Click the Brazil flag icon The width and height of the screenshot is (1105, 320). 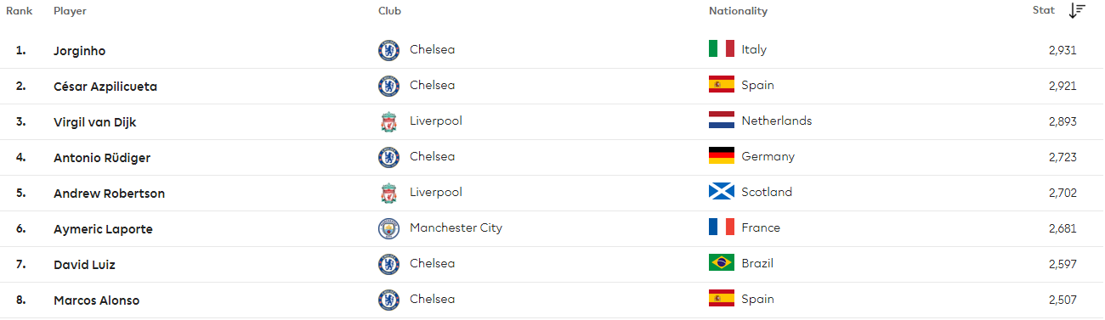(722, 263)
